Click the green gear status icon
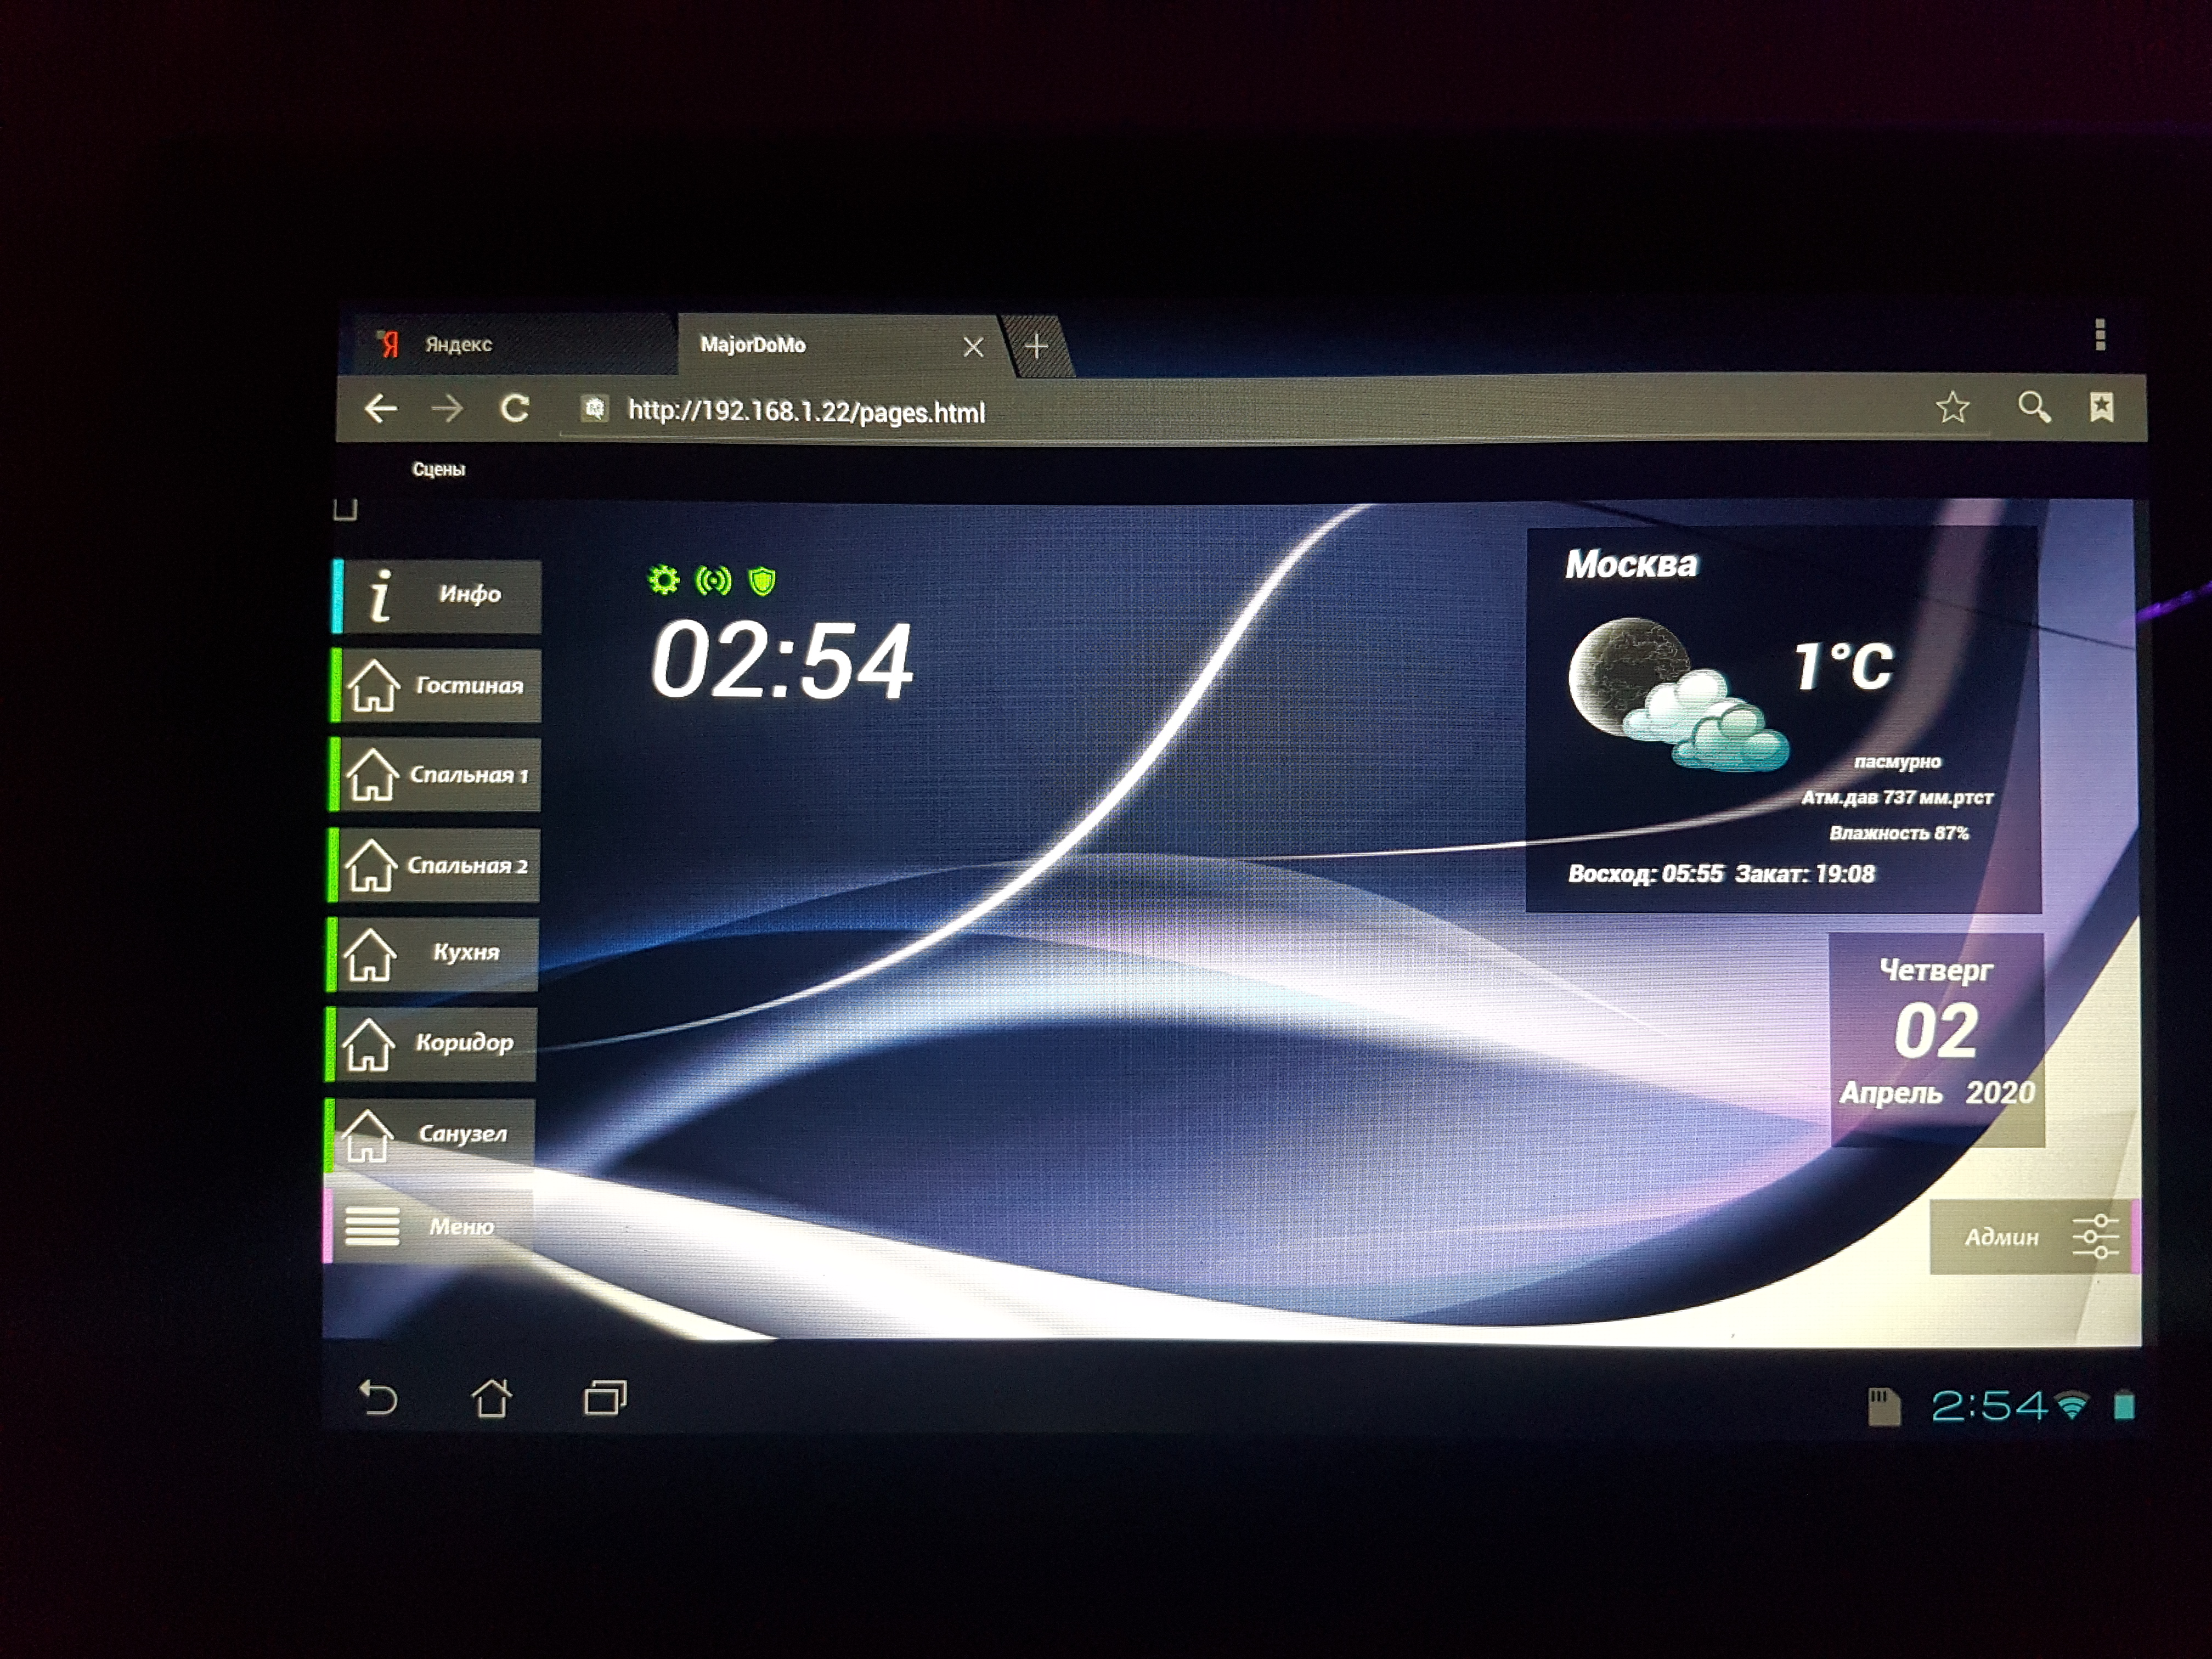 (663, 580)
